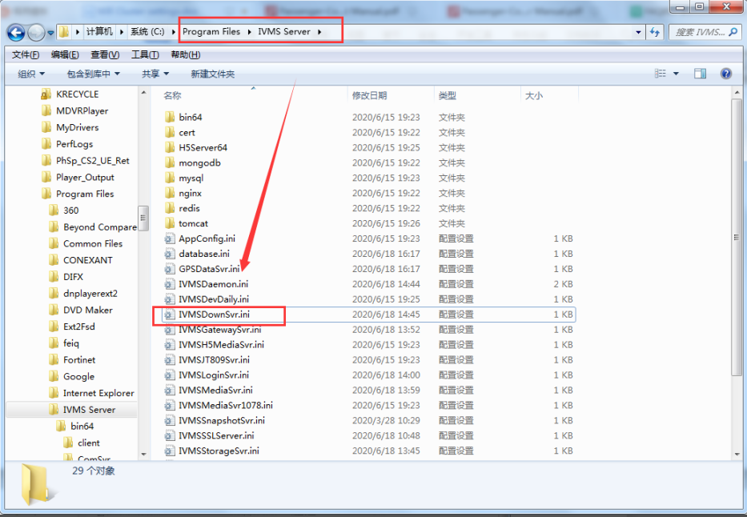Select IVMSSSLServer.ini file name

(x=216, y=436)
